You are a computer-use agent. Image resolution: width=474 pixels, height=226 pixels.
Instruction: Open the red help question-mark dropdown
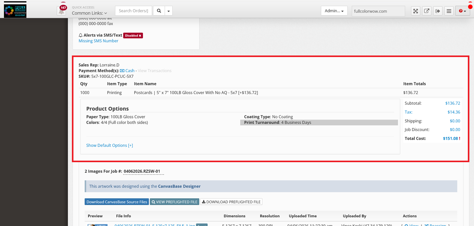click(462, 11)
